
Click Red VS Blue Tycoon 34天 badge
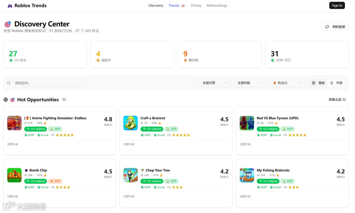(x=288, y=129)
